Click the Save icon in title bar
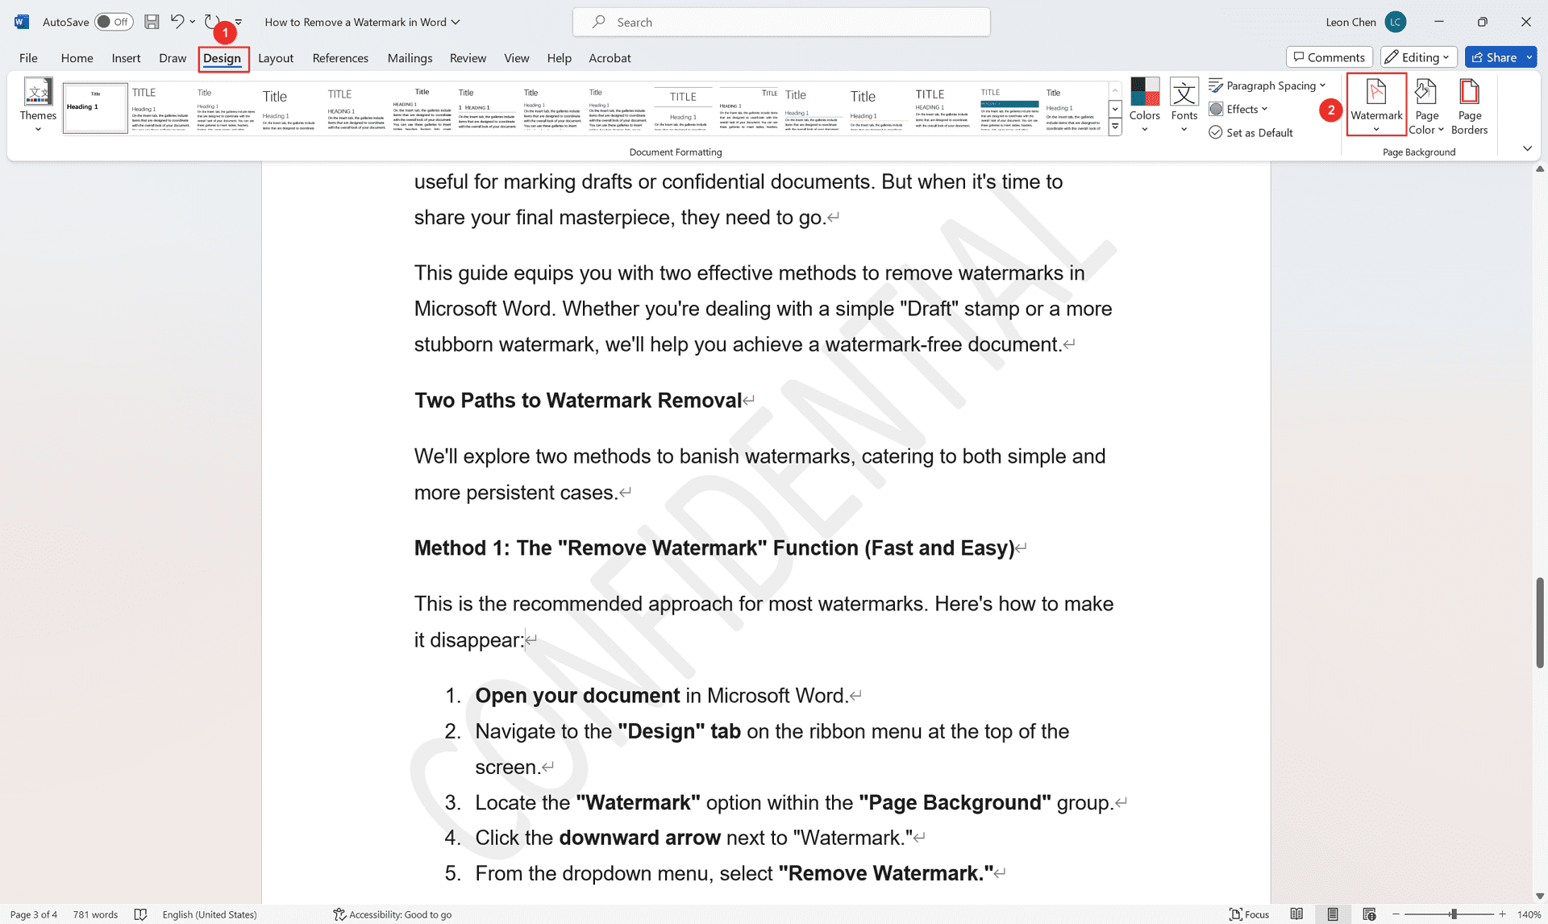Viewport: 1548px width, 924px height. coord(152,22)
